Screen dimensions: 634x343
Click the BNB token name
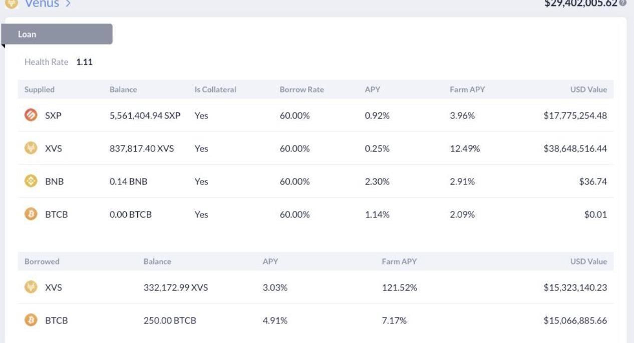[x=55, y=181]
